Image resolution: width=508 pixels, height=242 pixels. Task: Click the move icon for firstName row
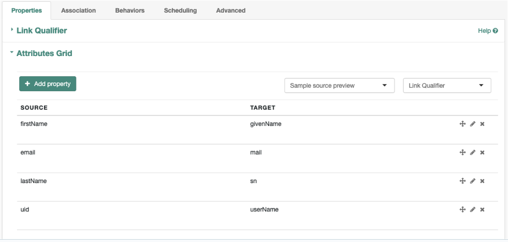(x=462, y=124)
